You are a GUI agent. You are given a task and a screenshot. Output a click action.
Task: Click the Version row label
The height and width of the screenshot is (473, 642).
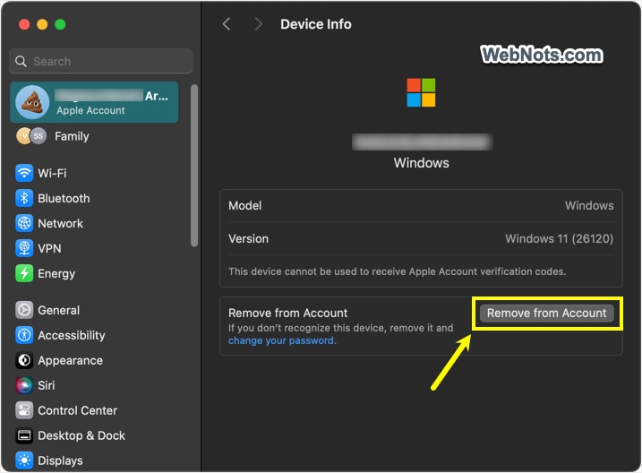pos(249,239)
